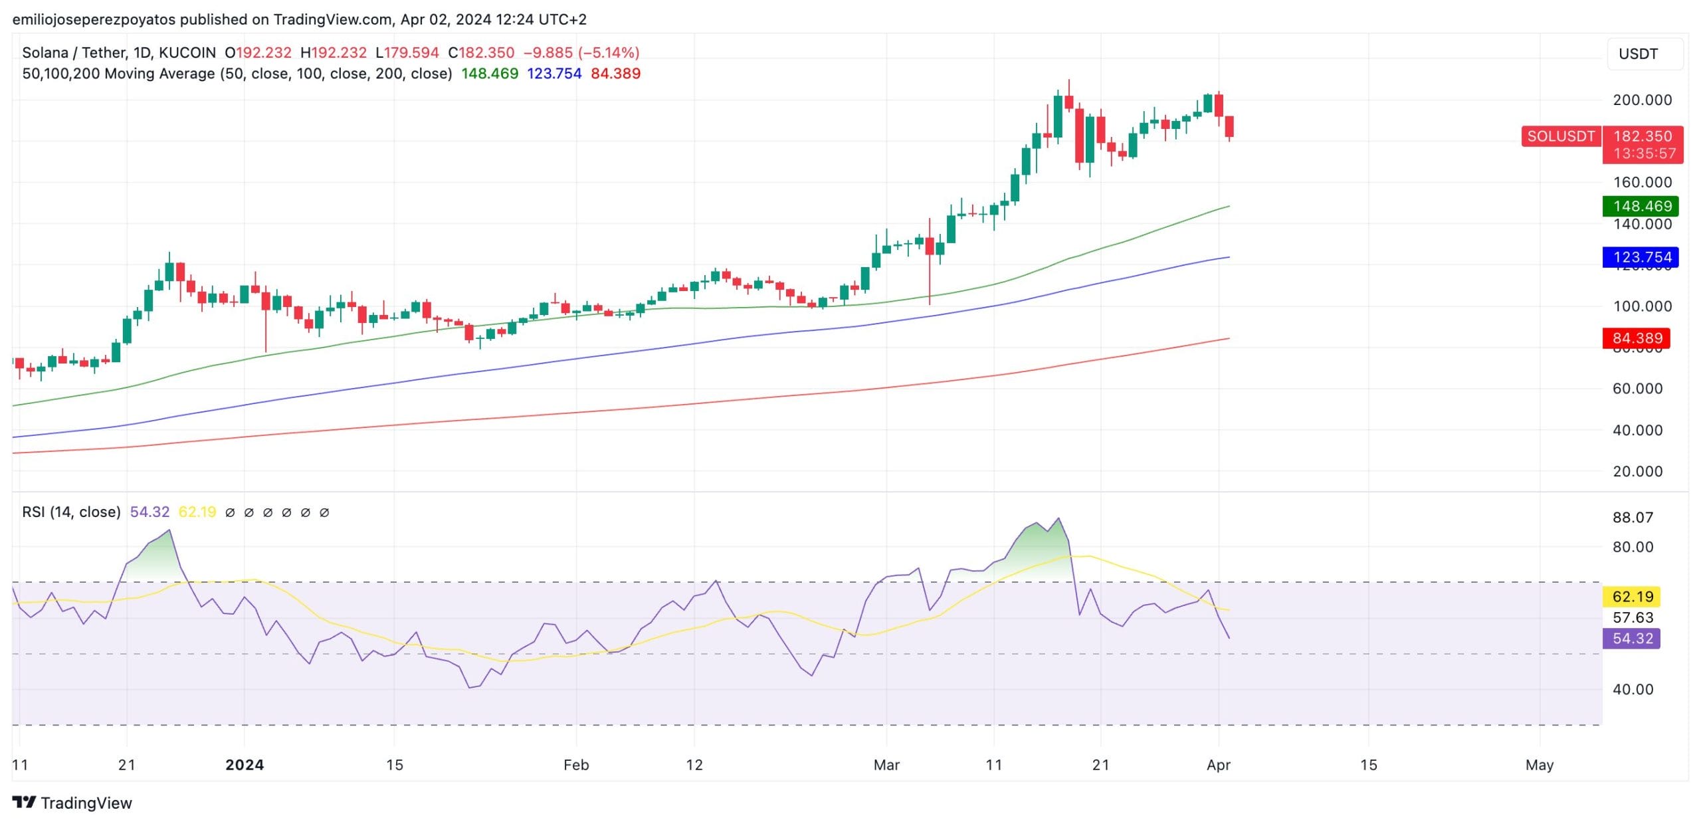Screen dimensions: 1701x824
Task: Click the blue 123.754 axis price tag
Action: [1641, 257]
